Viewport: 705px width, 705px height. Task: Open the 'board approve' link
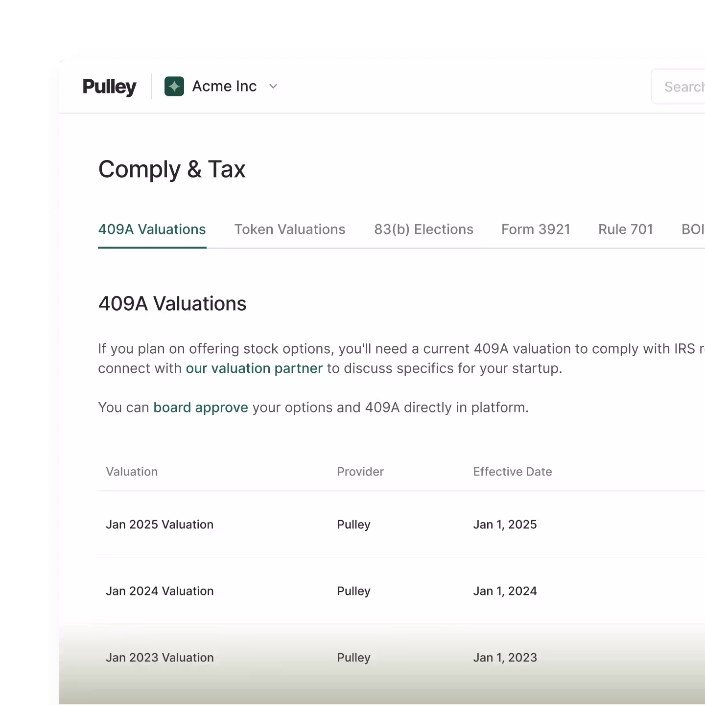click(201, 408)
